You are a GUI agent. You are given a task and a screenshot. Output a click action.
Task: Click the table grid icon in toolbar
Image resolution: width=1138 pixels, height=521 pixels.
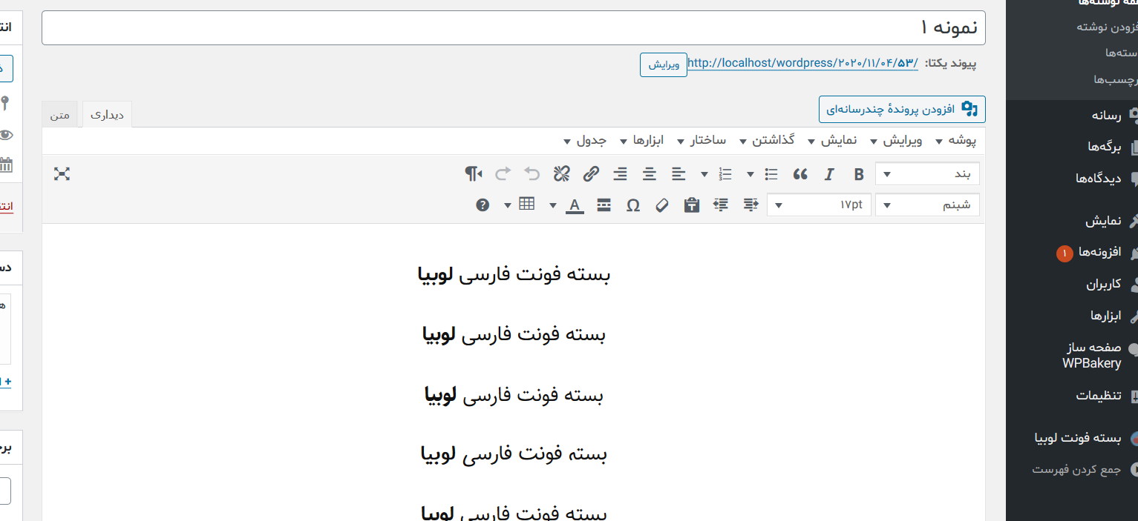click(527, 205)
